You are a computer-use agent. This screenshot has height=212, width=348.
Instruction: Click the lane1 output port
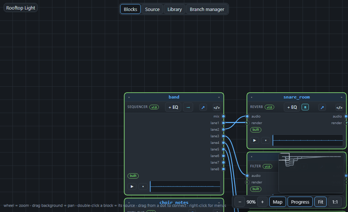point(223,123)
